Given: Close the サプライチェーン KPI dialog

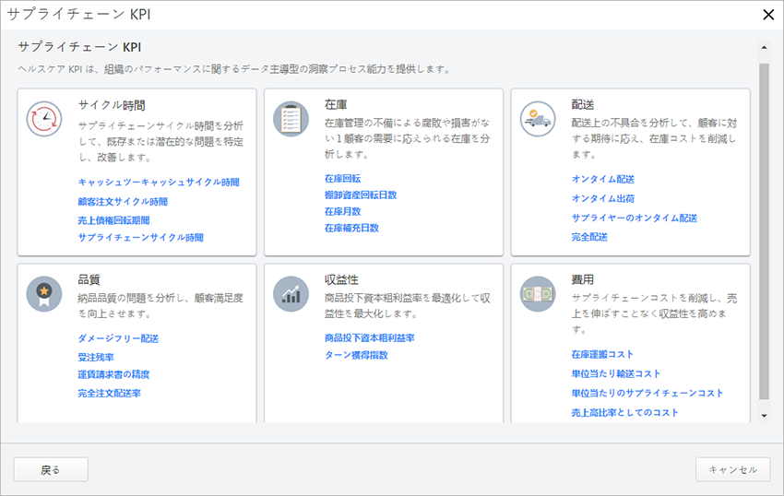Looking at the screenshot, I should pos(767,14).
